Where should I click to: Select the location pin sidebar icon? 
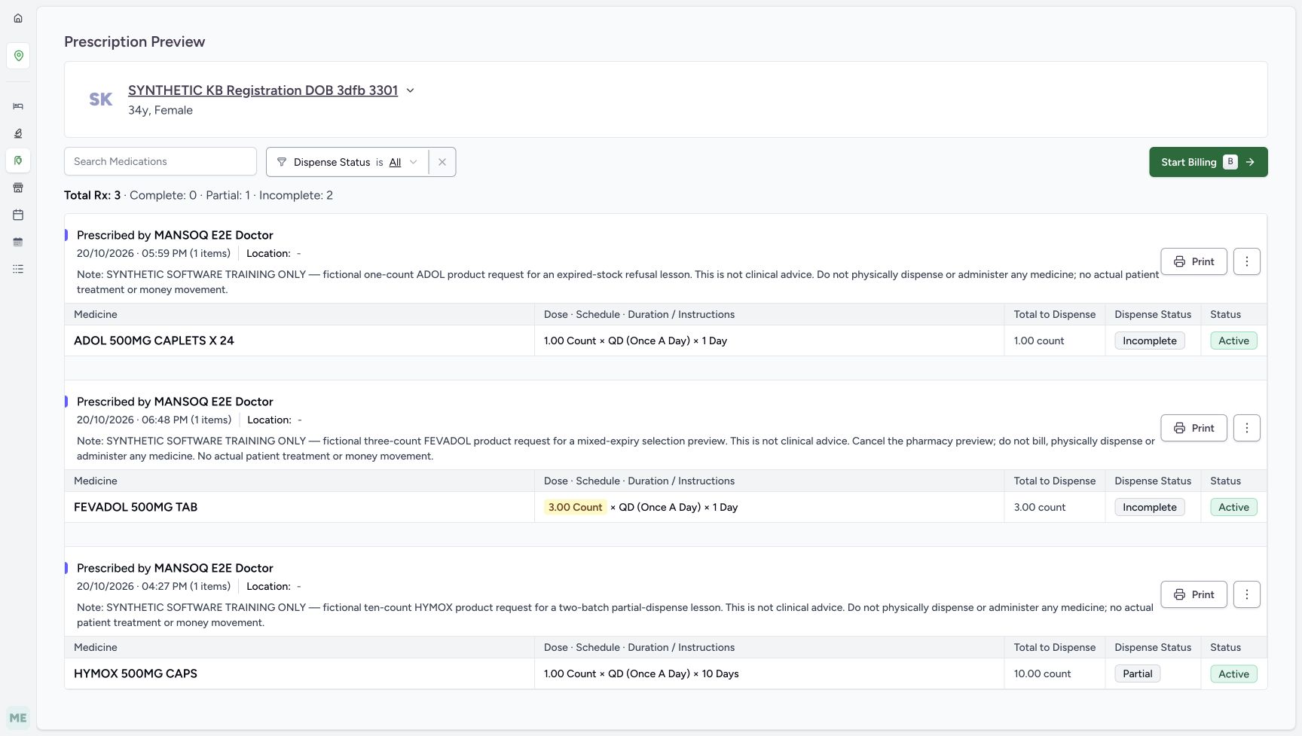point(18,56)
